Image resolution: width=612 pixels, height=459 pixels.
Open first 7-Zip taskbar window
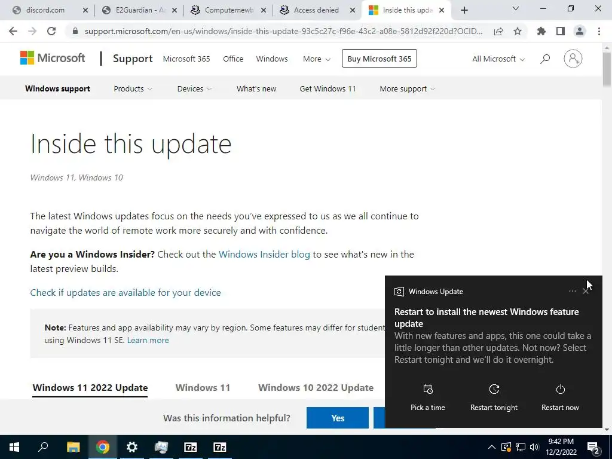(190, 447)
